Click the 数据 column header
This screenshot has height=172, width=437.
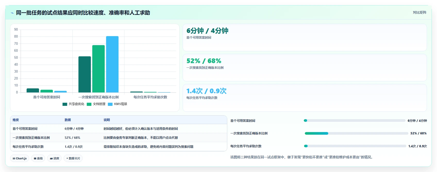[68, 120]
